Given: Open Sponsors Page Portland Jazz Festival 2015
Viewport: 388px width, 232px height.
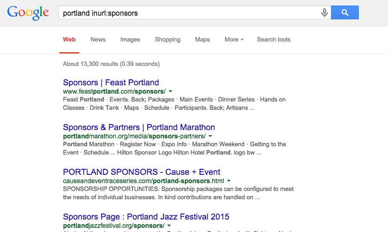Looking at the screenshot, I should (x=146, y=217).
